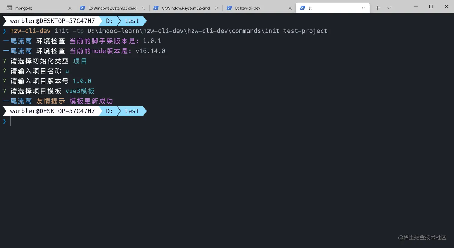
Task: Click the 'test-project' argument text
Action: point(305,31)
